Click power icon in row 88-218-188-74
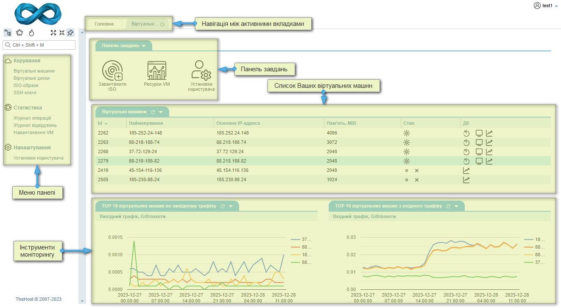Image resolution: width=561 pixels, height=308 pixels. [x=466, y=143]
